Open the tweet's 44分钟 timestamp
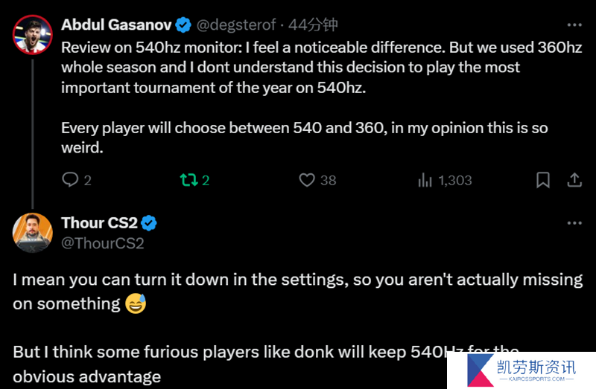This screenshot has width=596, height=389. 313,25
